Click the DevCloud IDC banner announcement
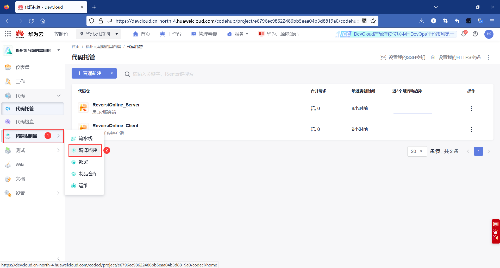500x268 pixels. pyautogui.click(x=396, y=34)
